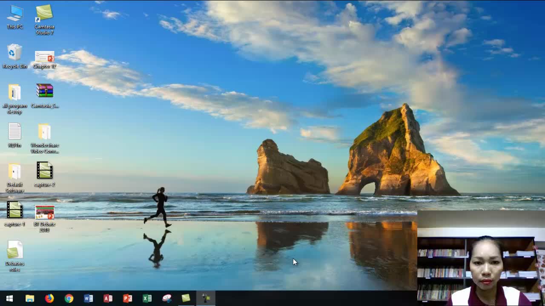545x306 pixels.
Task: Open the Snipping Tool from the taskbar
Action: coord(167,298)
